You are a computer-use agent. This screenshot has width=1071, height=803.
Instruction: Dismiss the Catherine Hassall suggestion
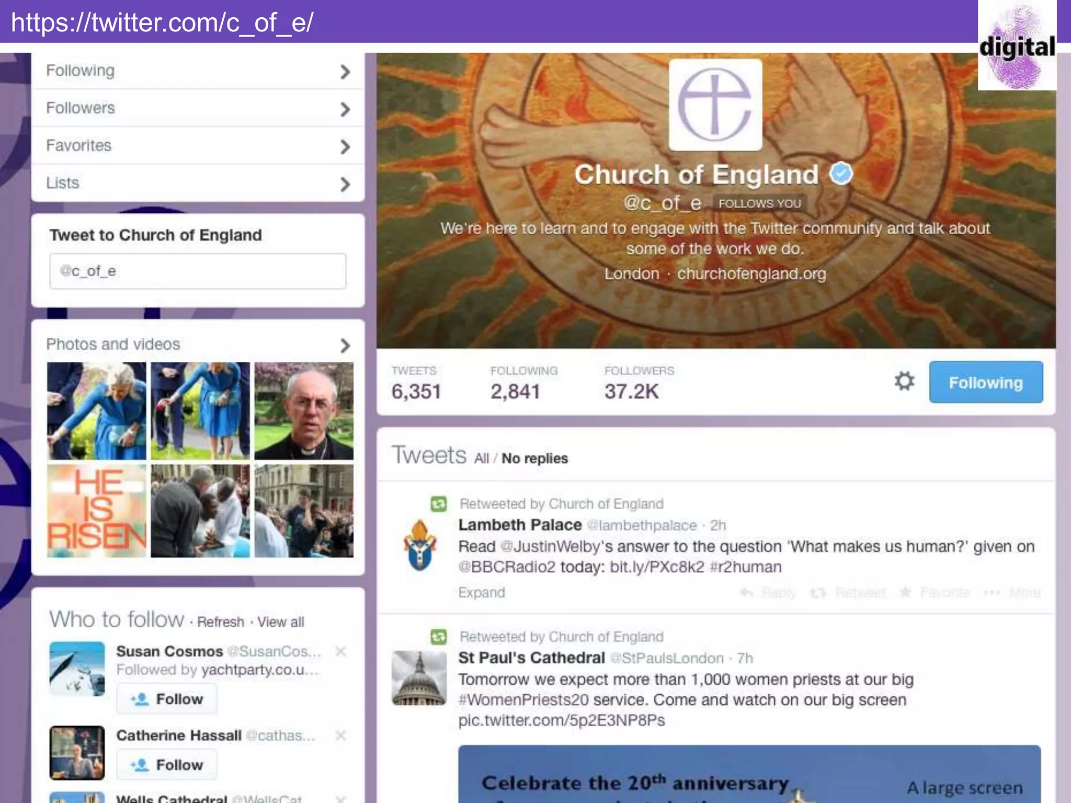point(340,736)
